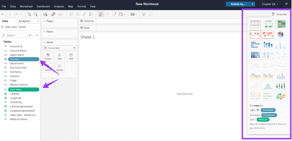Click the Colour mark card
This screenshot has width=292, height=141.
click(48, 57)
